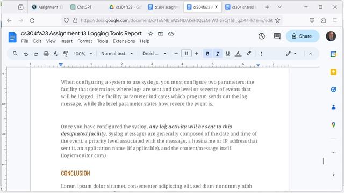This screenshot has width=344, height=193.
Task: Toggle underline formatting
Action: (x=228, y=54)
